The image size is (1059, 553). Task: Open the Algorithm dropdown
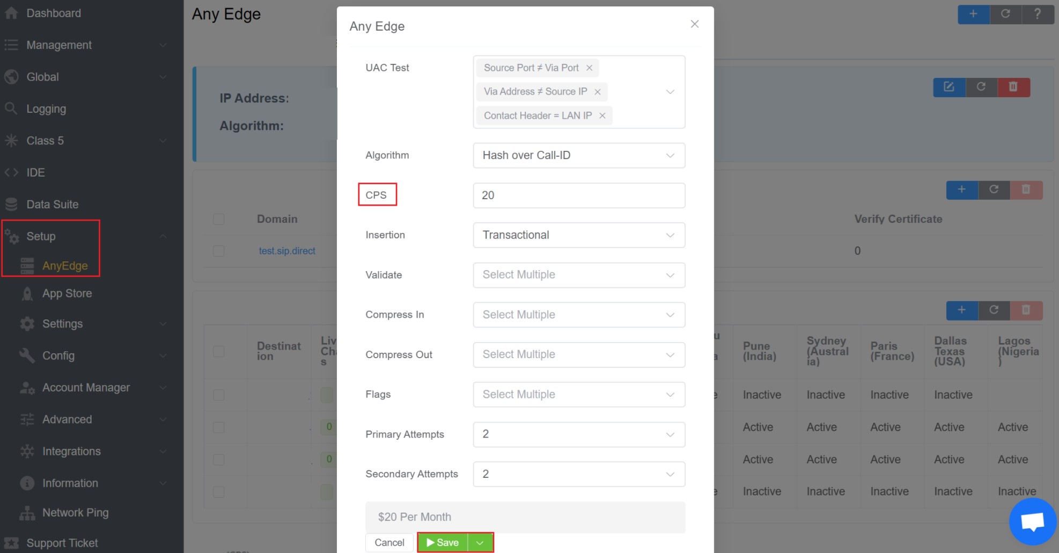[x=579, y=156]
